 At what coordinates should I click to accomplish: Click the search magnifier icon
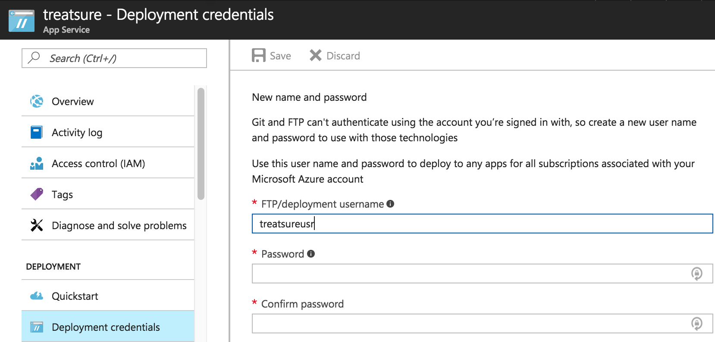[34, 58]
